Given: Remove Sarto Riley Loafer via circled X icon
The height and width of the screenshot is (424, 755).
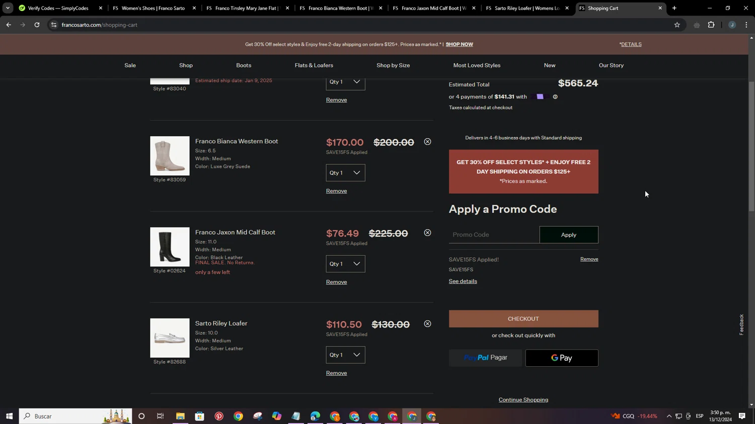Looking at the screenshot, I should tap(427, 324).
